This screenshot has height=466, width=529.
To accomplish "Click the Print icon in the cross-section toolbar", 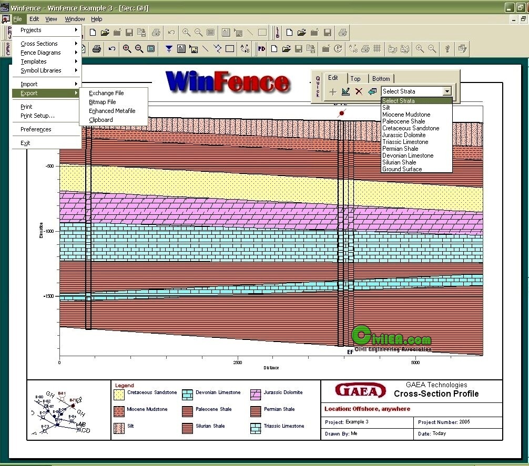I will [97, 49].
